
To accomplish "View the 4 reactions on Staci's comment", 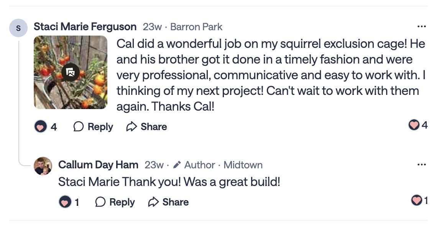I will click(418, 125).
